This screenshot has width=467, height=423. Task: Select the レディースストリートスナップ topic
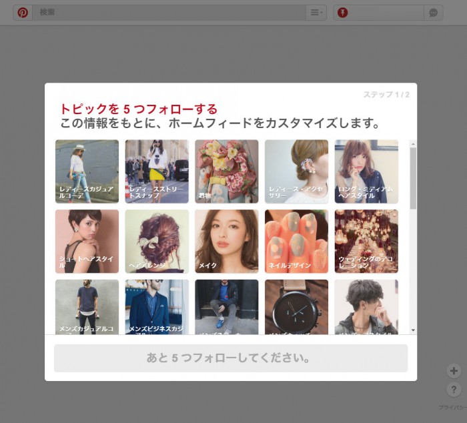[157, 171]
